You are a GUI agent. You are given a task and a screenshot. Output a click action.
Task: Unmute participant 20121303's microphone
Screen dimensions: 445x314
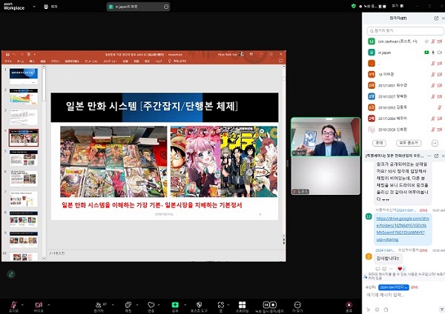pos(433,85)
